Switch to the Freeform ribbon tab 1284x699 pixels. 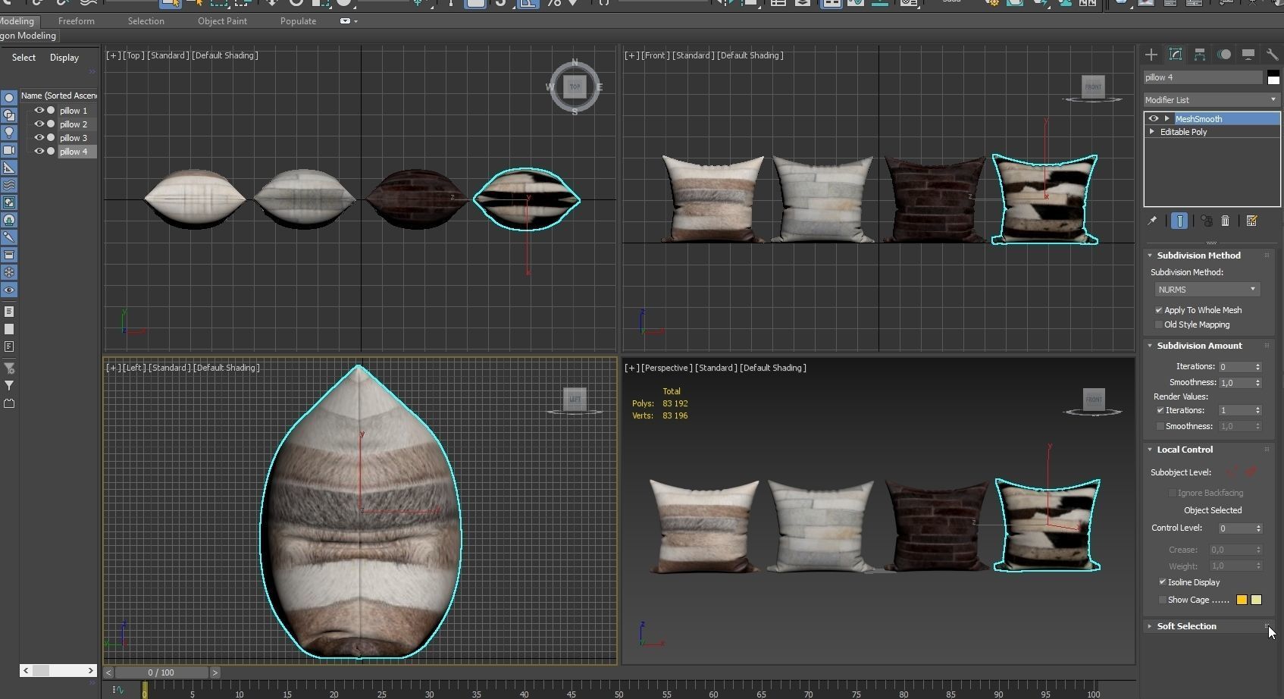click(x=77, y=21)
